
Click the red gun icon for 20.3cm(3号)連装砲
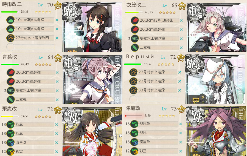coord(135,21)
